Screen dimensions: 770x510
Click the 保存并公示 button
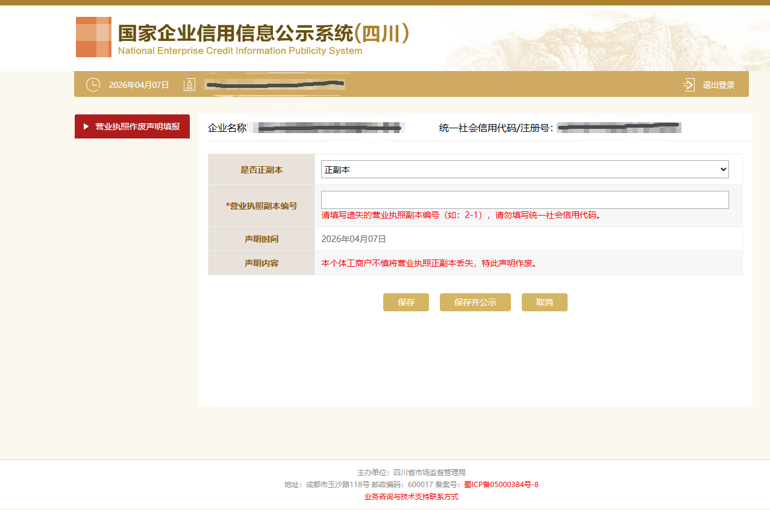click(x=475, y=302)
